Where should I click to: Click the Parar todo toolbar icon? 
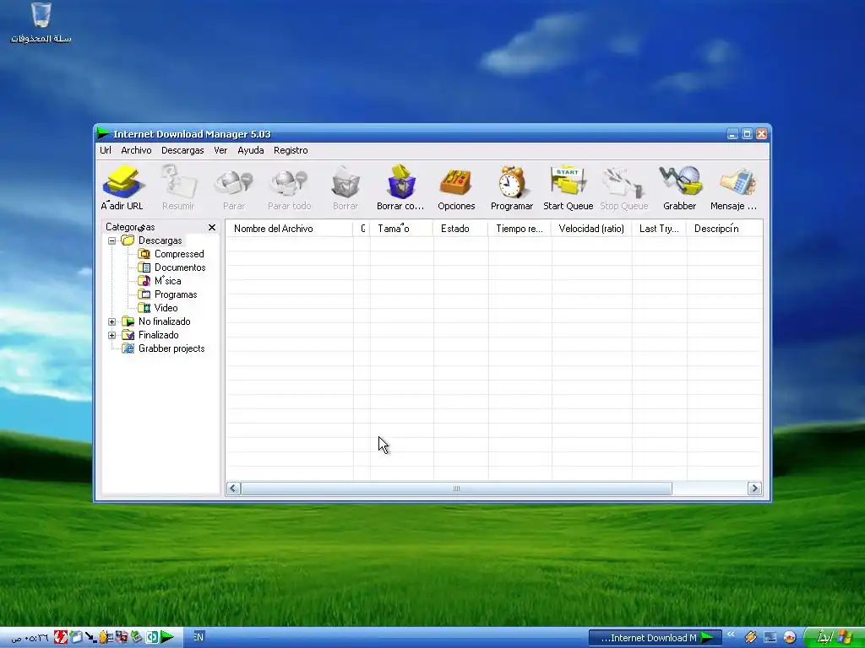click(289, 188)
